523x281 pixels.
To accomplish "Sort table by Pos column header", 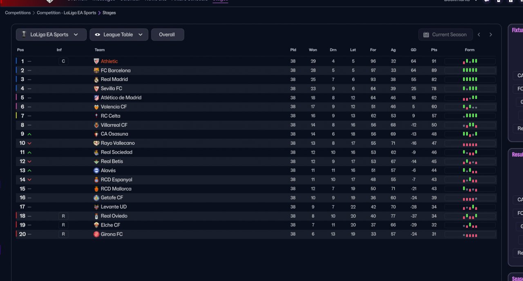I will (x=20, y=50).
